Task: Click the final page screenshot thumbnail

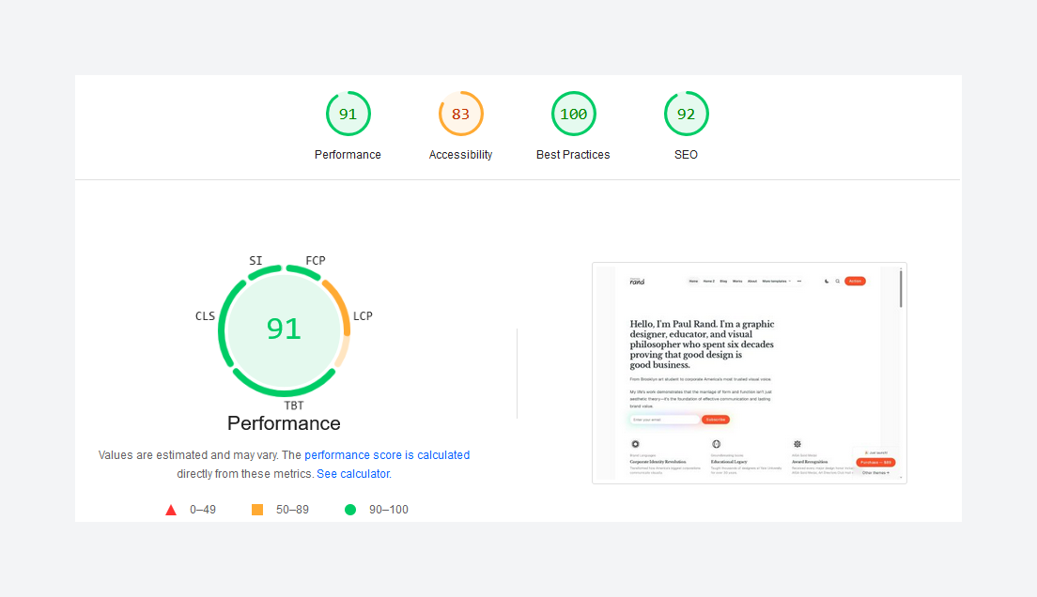Action: pos(749,373)
